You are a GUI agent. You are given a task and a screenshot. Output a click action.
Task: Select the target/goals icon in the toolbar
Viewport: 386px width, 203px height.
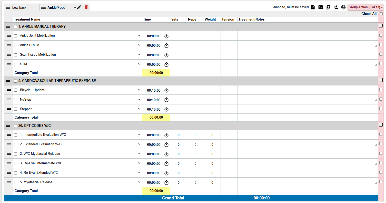point(343,7)
